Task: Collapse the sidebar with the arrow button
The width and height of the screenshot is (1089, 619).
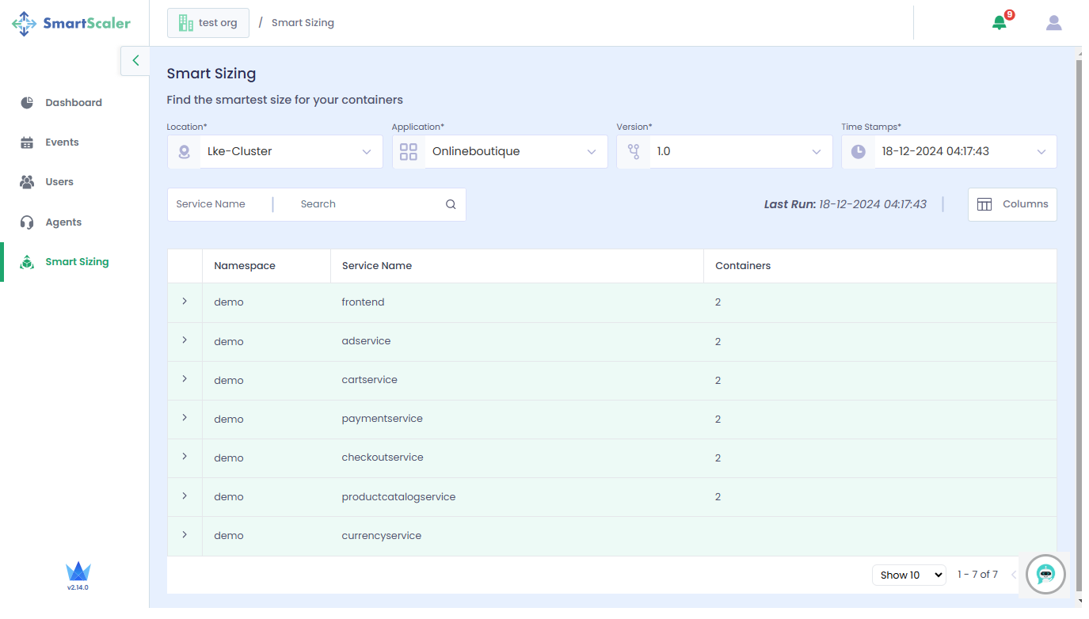Action: click(135, 60)
